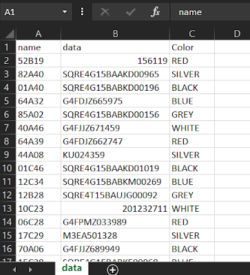250x275 pixels.
Task: Select cell with value 156119
Action: (115, 60)
